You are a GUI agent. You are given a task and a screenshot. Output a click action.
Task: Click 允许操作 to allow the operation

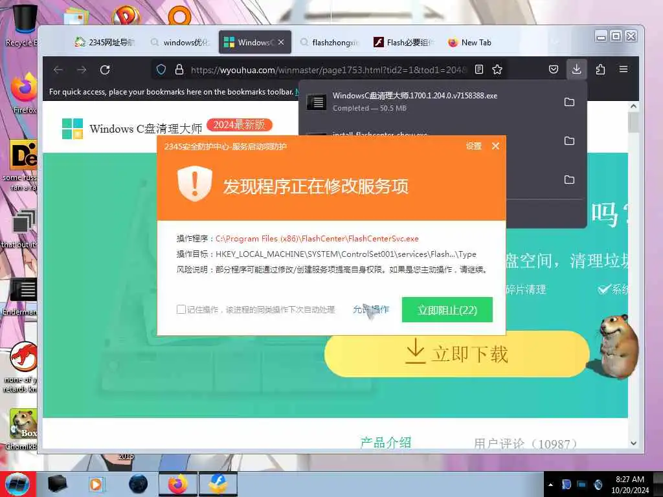point(371,309)
